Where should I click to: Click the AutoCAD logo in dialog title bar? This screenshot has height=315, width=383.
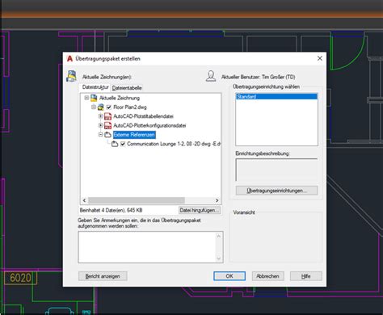69,58
